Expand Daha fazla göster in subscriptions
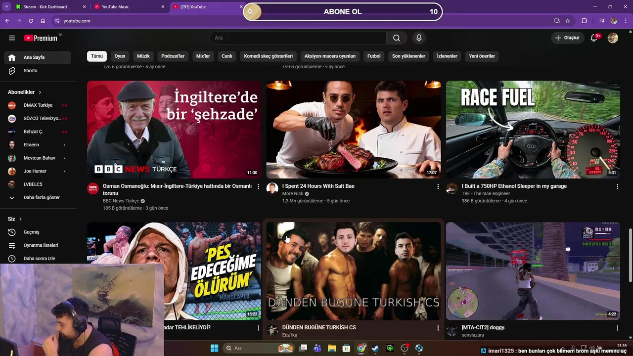This screenshot has height=356, width=633. pyautogui.click(x=38, y=198)
